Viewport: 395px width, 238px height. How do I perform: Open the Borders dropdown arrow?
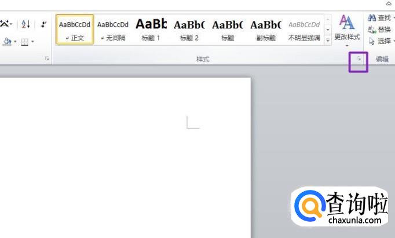click(32, 42)
